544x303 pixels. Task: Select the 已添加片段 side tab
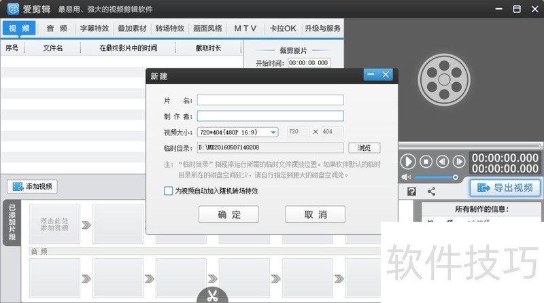tap(12, 223)
